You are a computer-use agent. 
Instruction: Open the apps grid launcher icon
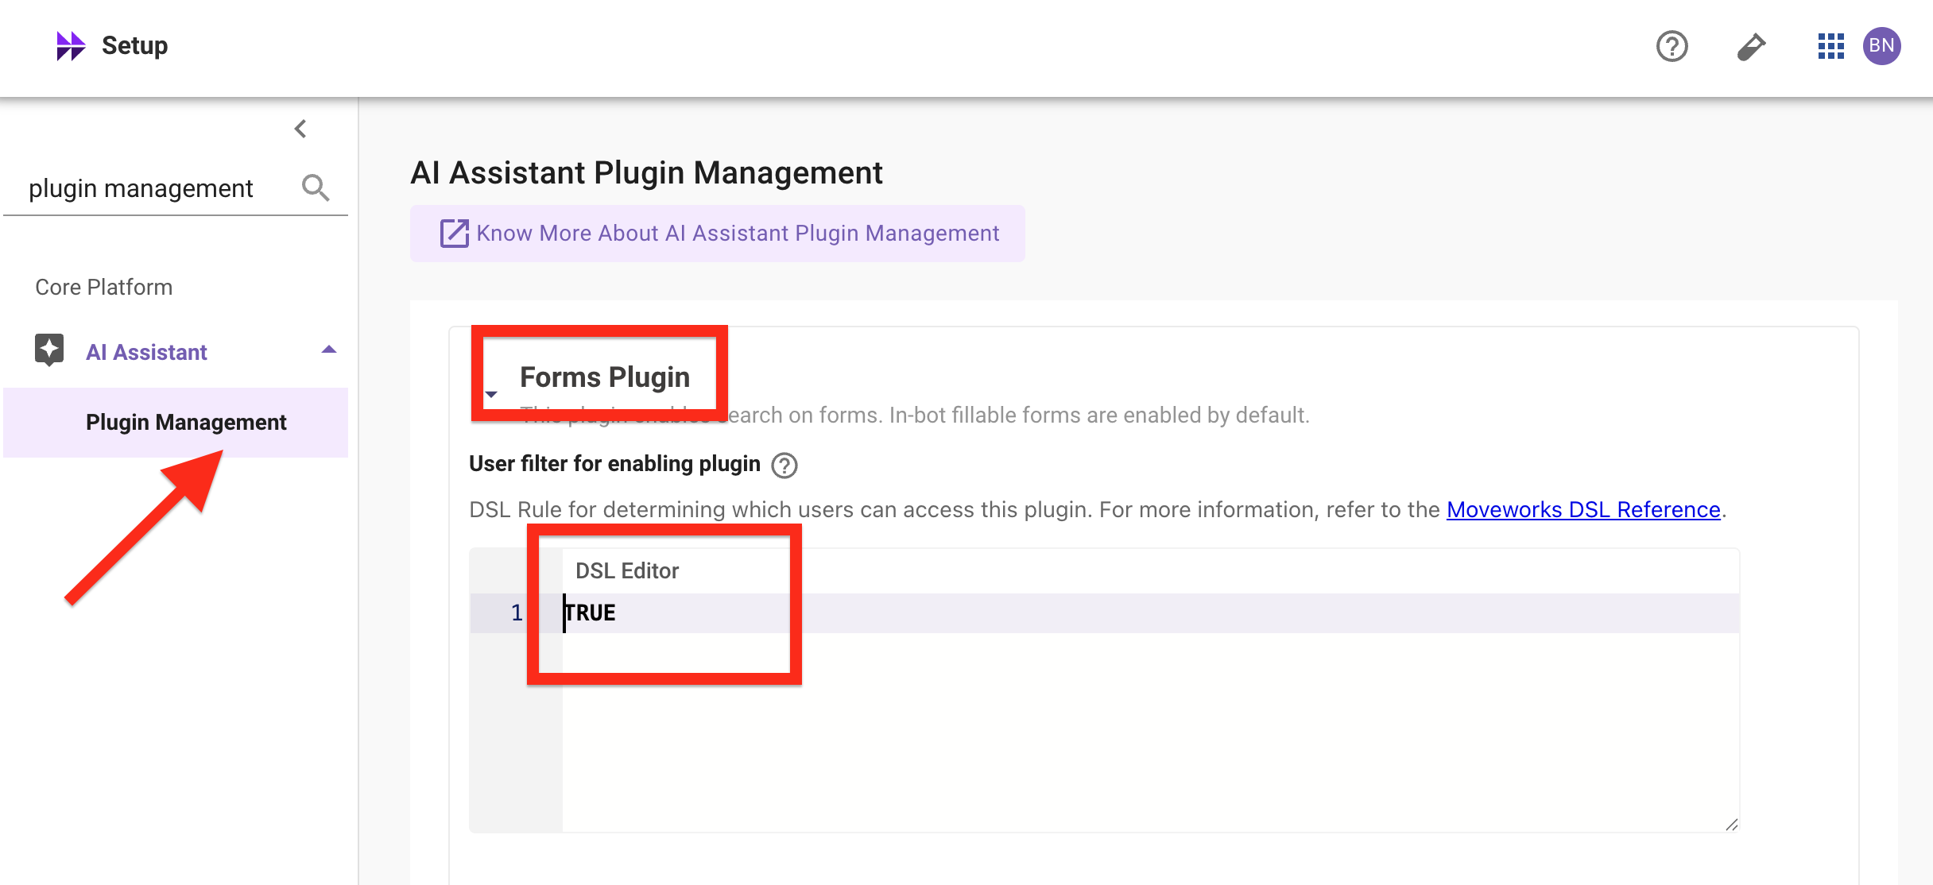pos(1830,46)
